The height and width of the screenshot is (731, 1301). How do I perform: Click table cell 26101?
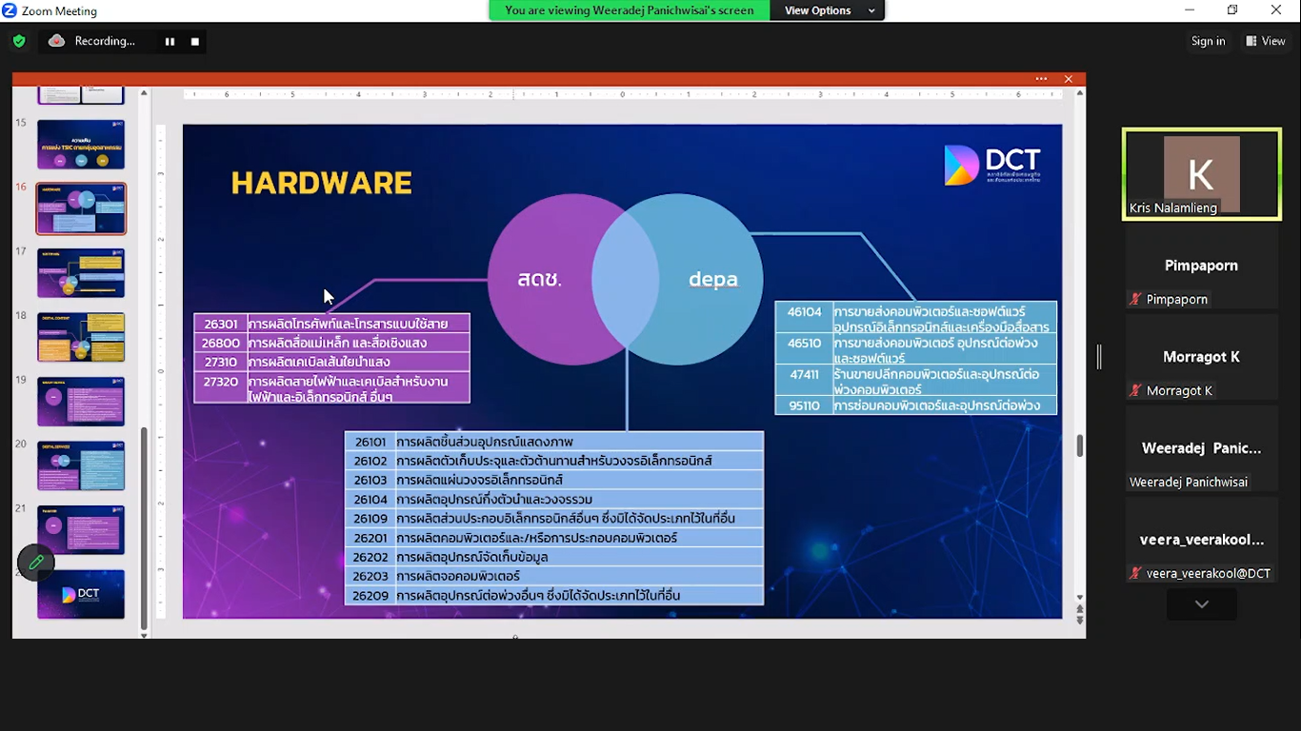click(x=370, y=442)
